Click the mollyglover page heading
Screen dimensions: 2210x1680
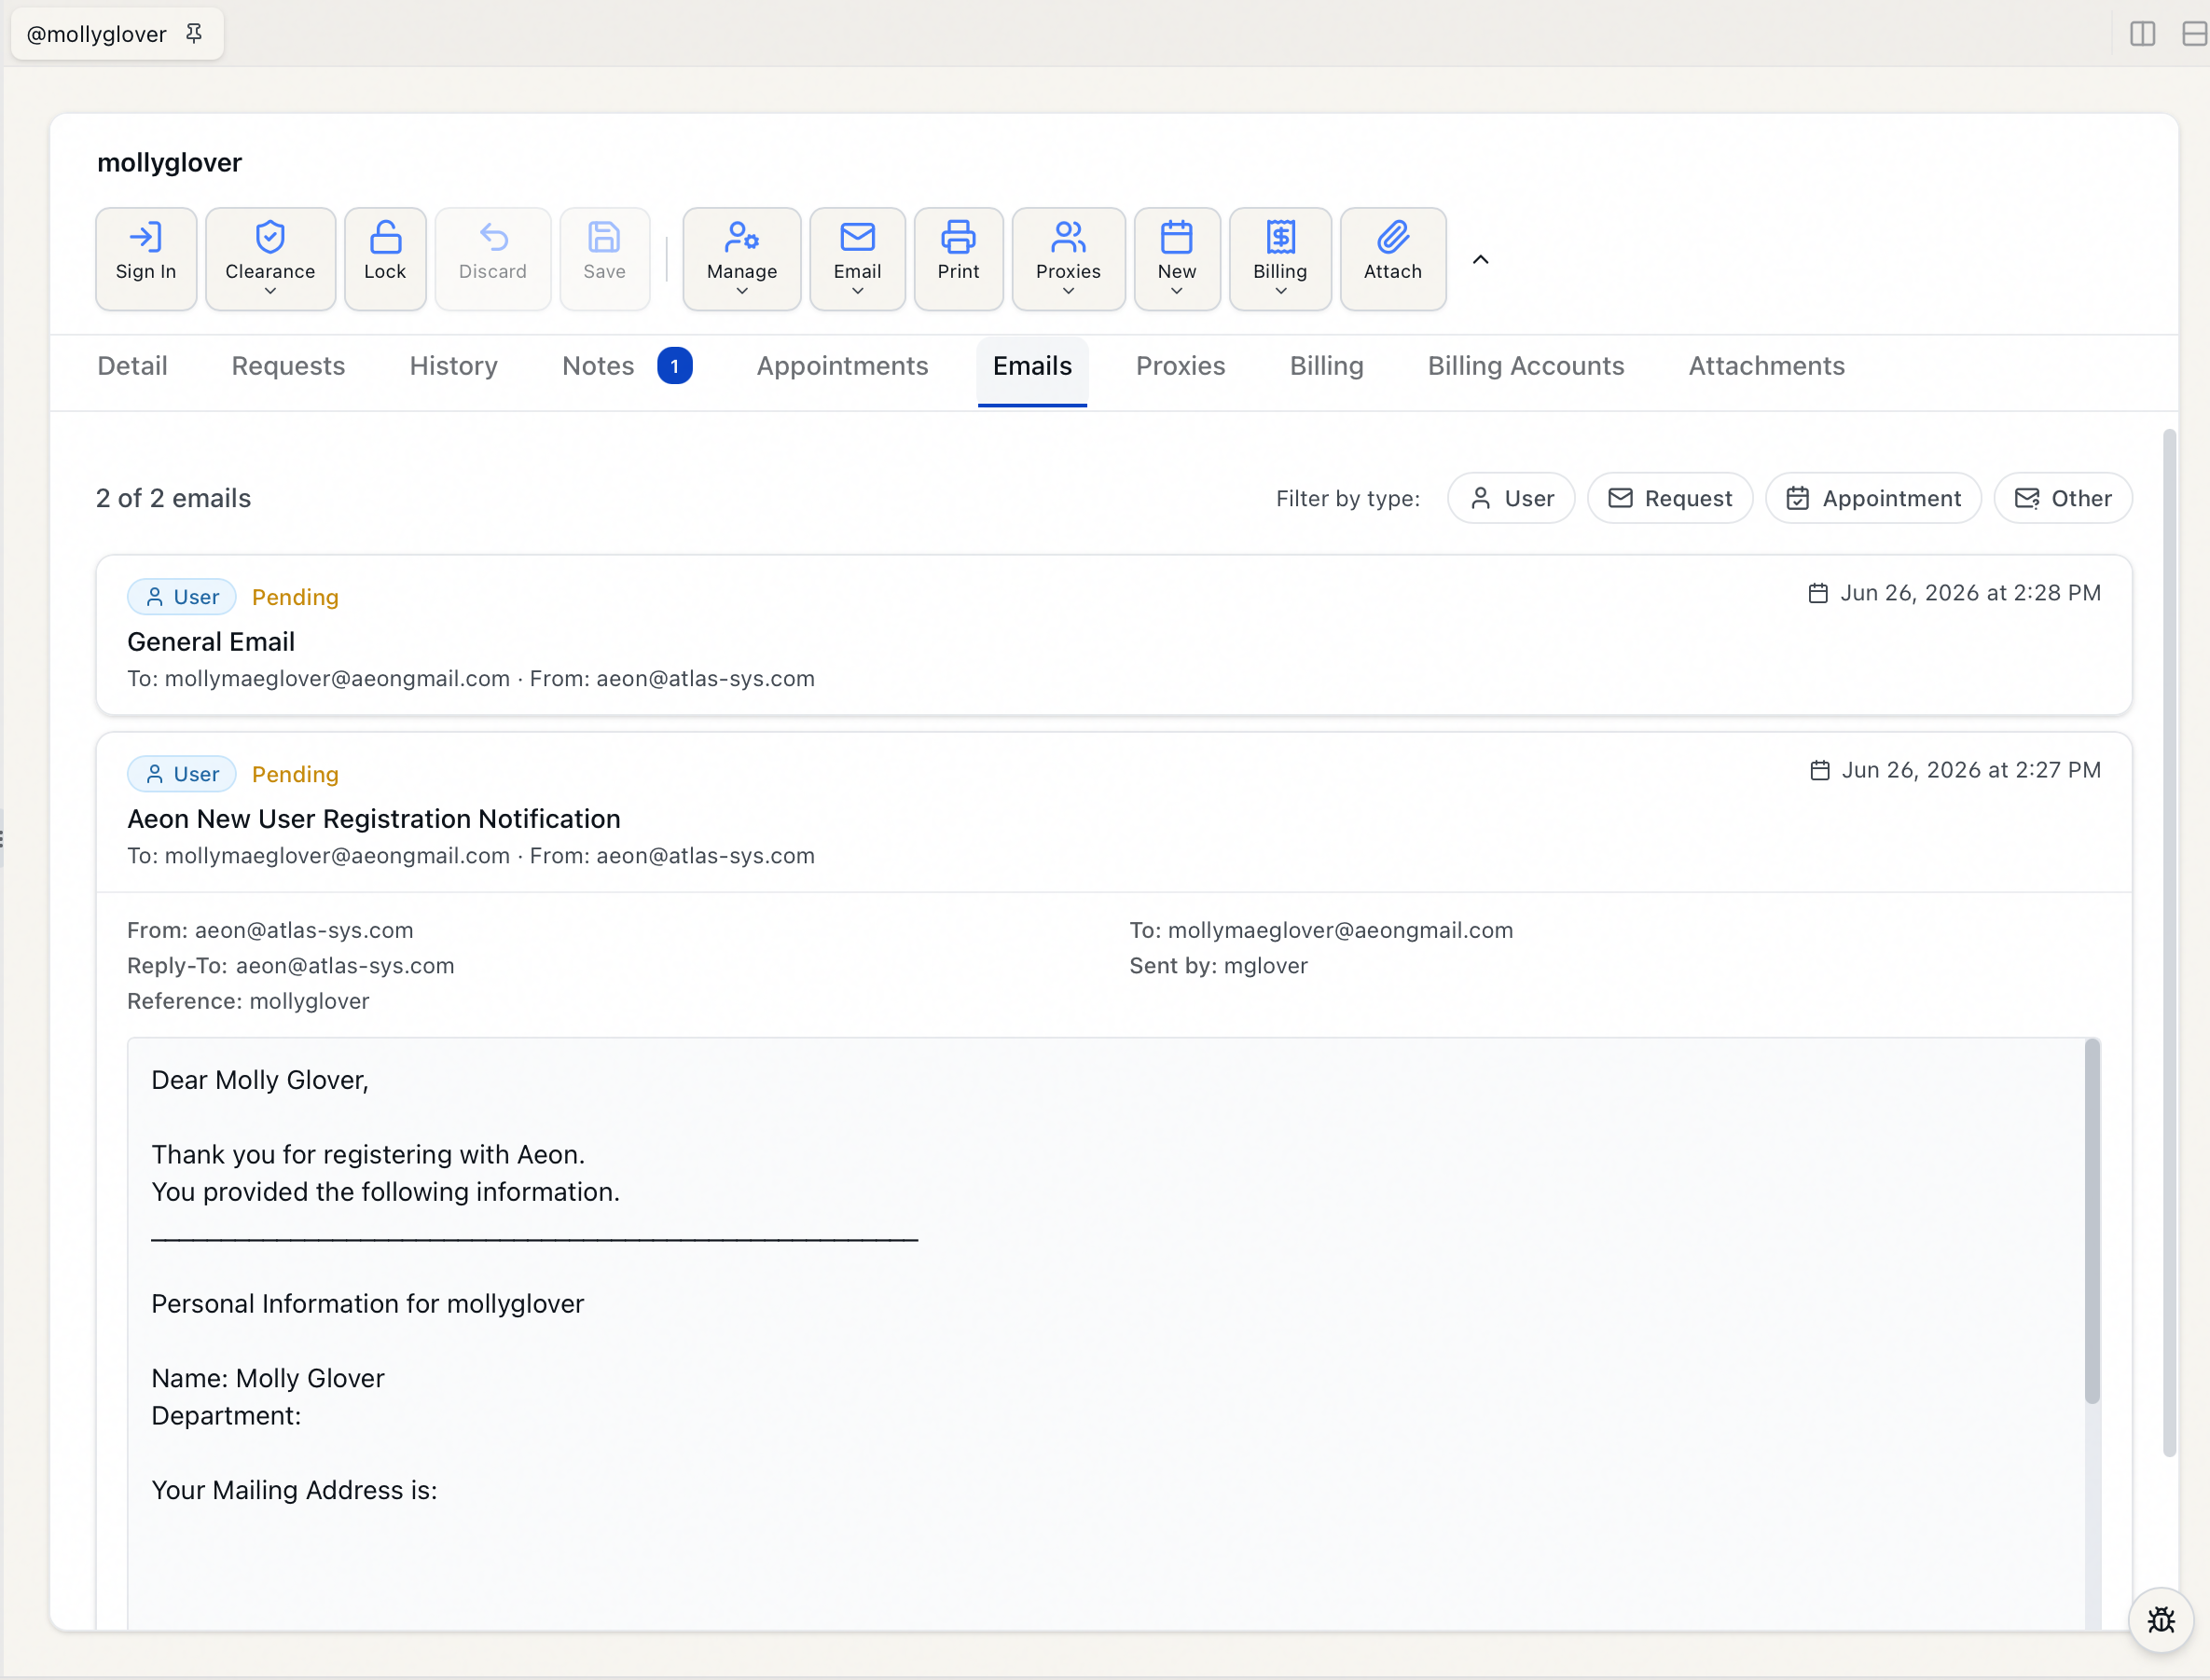pyautogui.click(x=169, y=162)
